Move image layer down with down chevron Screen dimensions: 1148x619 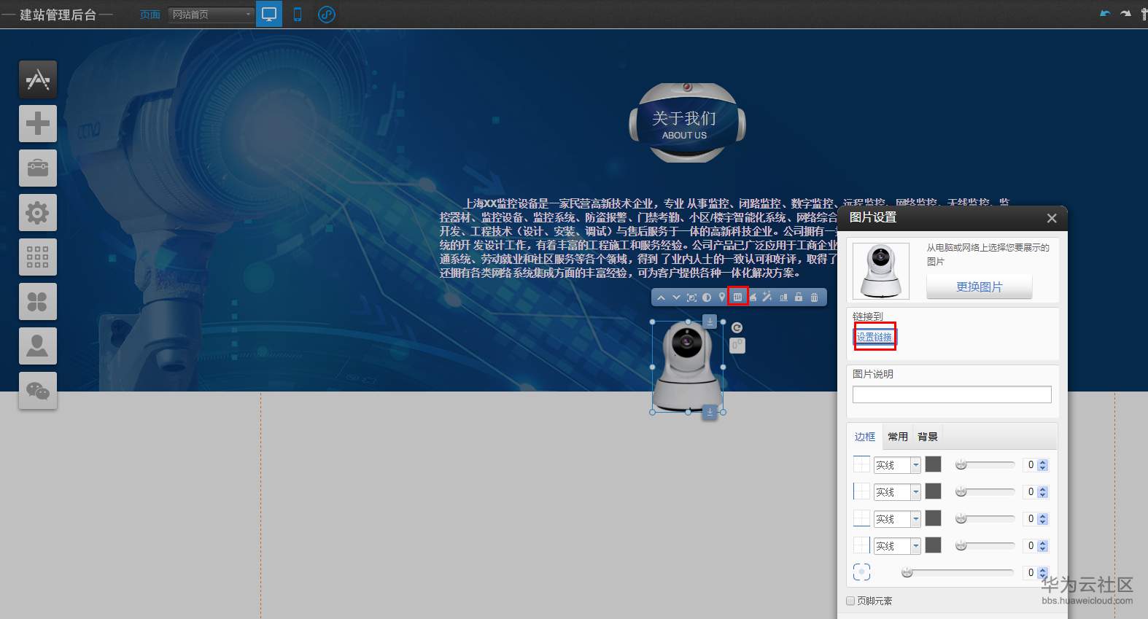point(676,297)
